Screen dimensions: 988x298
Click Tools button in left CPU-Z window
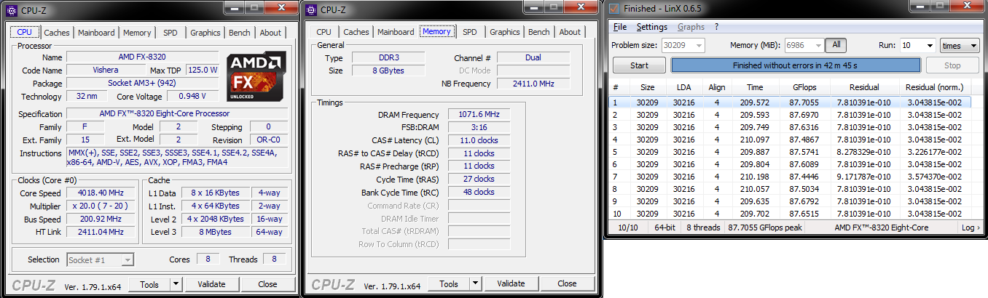click(149, 284)
